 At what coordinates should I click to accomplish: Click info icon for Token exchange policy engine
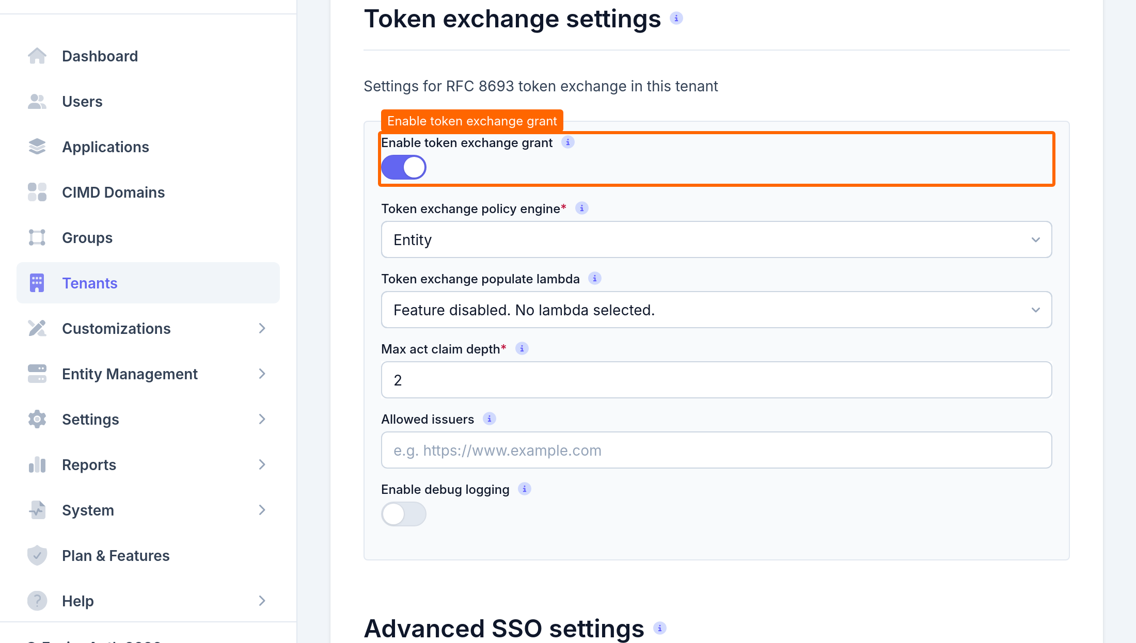582,208
